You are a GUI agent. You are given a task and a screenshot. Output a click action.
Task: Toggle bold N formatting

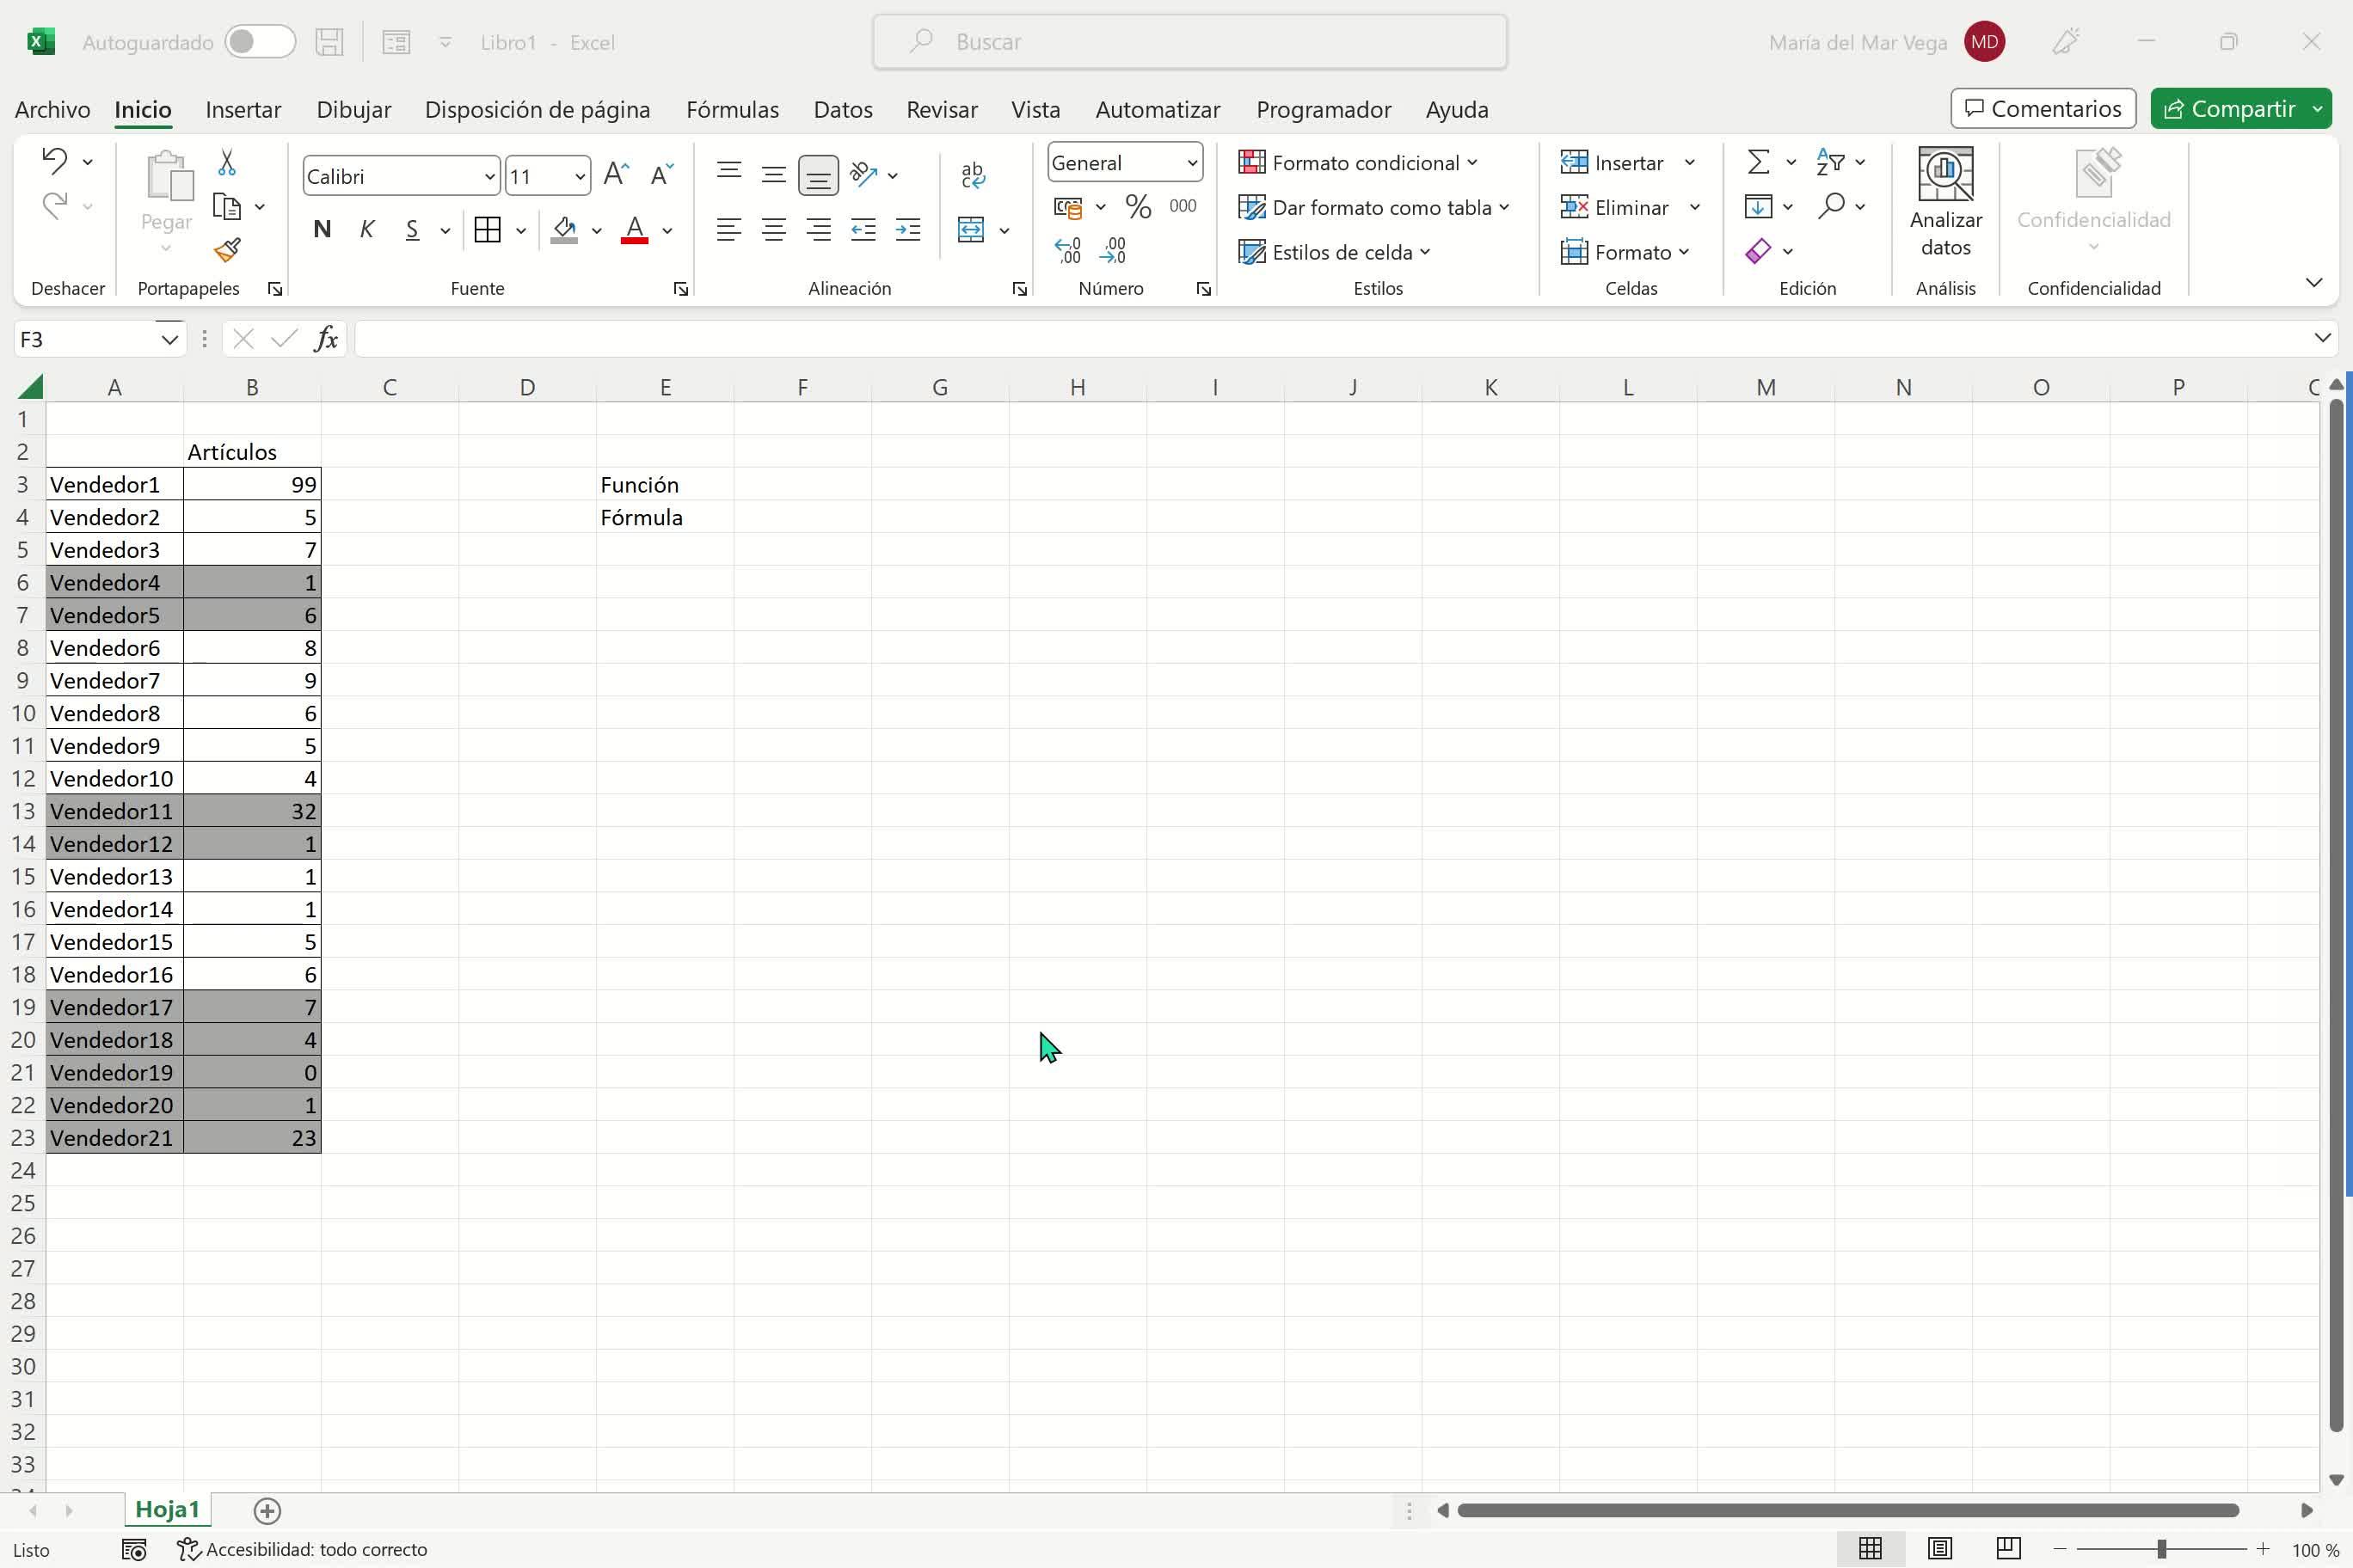coord(321,230)
